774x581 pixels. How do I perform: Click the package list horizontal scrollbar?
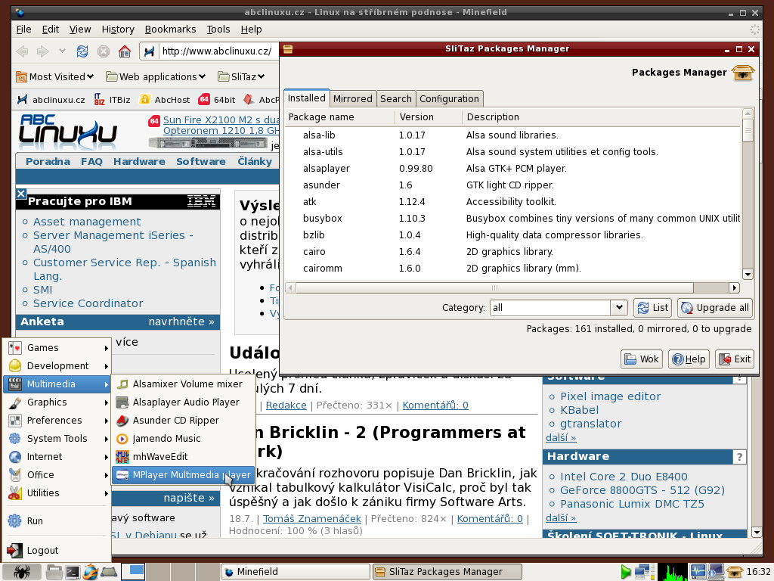pyautogui.click(x=494, y=287)
